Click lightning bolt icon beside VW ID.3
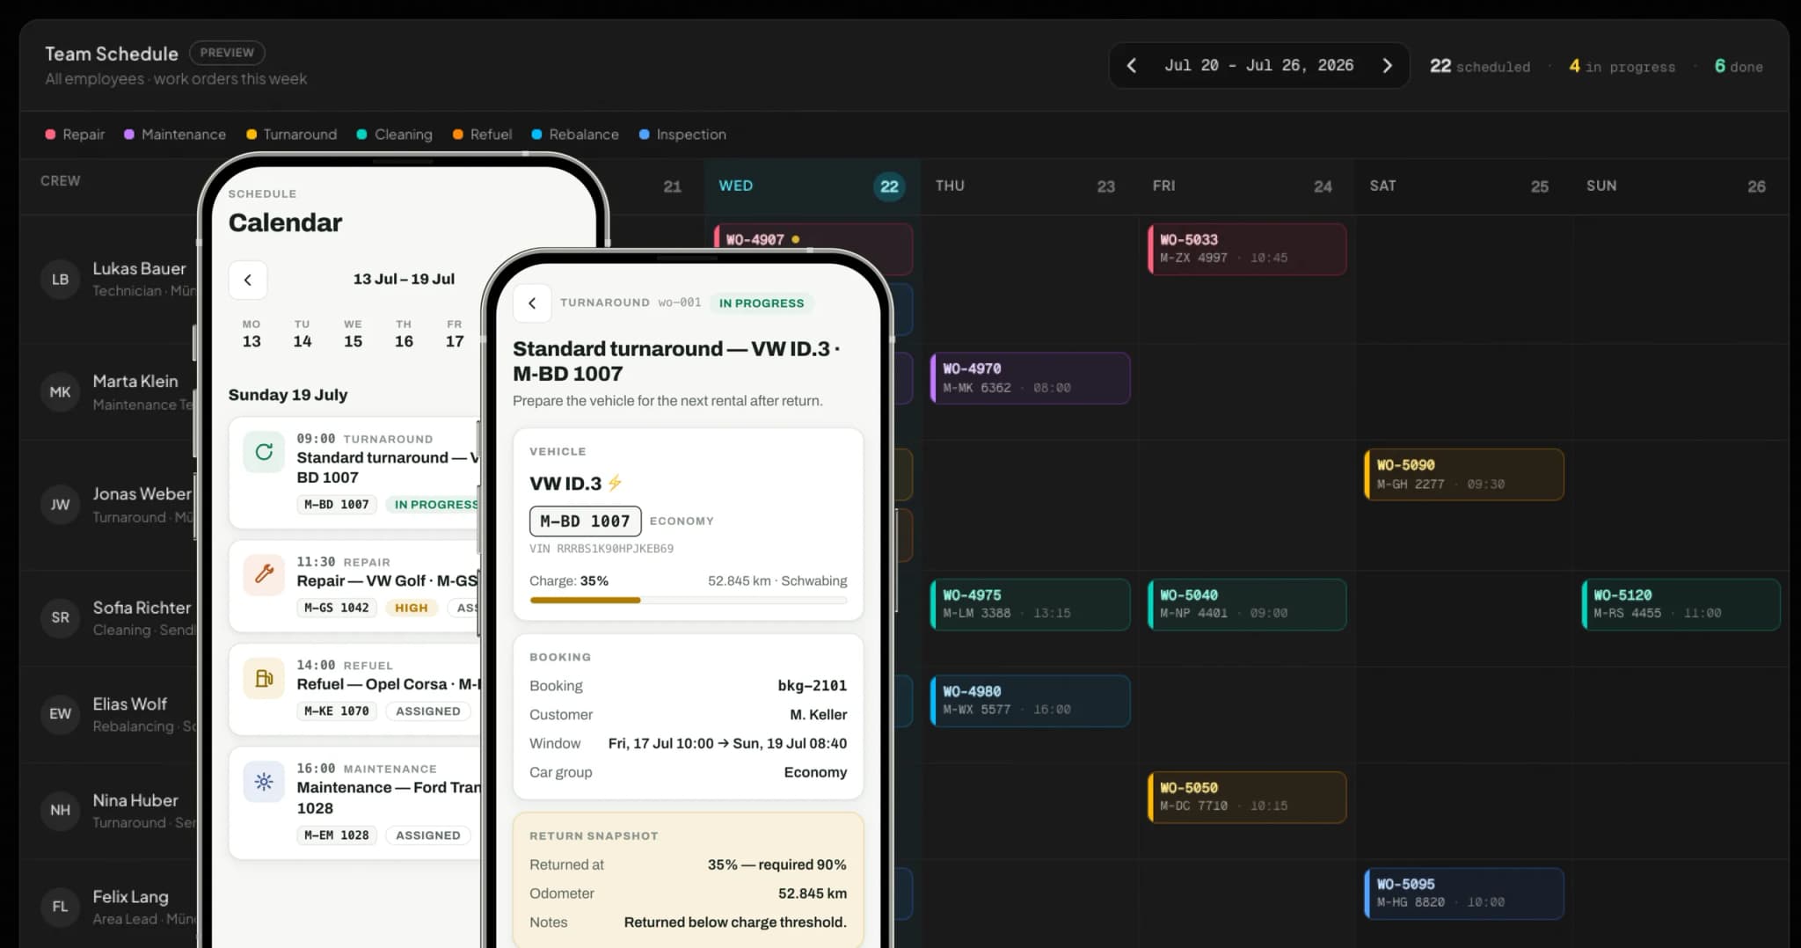This screenshot has height=948, width=1801. (615, 483)
